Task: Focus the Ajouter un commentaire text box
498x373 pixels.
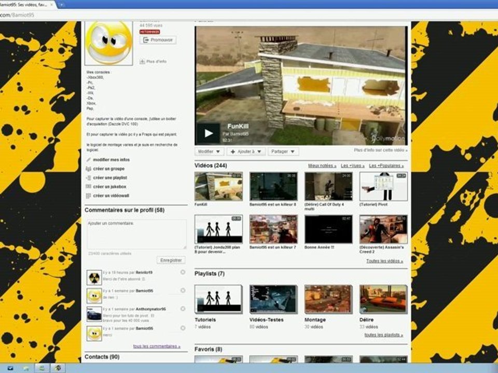Action: [136, 234]
